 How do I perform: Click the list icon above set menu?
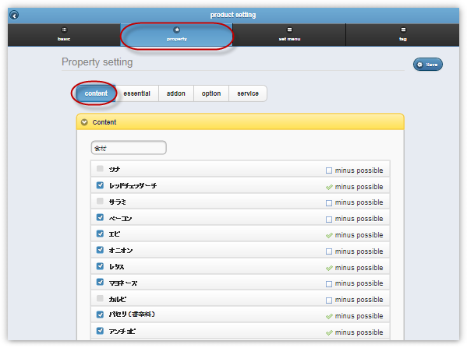click(x=289, y=30)
